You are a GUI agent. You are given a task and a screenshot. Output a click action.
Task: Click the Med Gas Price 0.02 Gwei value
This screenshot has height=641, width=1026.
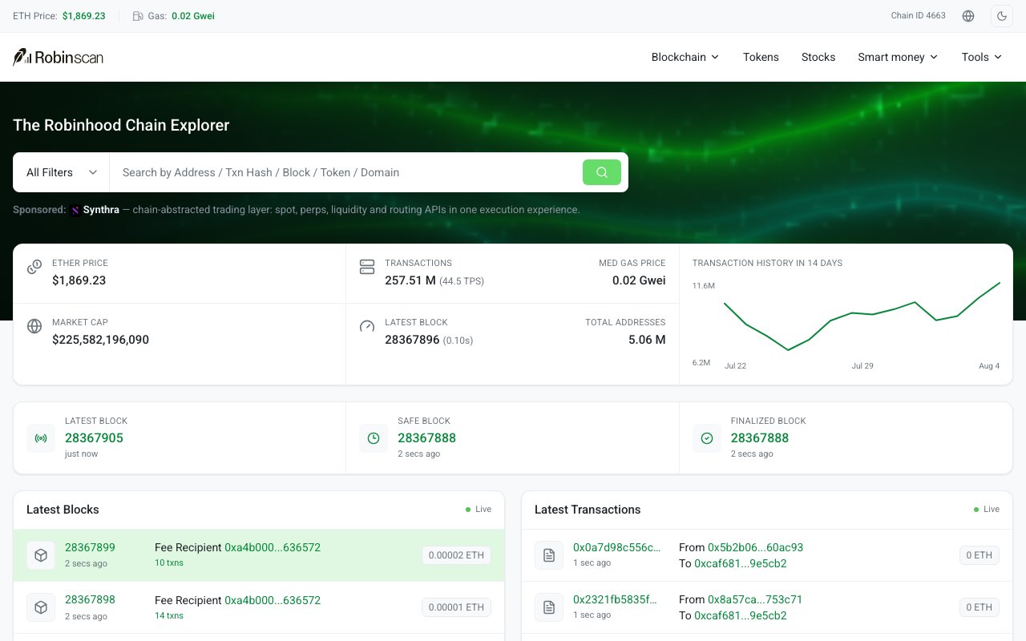(639, 280)
